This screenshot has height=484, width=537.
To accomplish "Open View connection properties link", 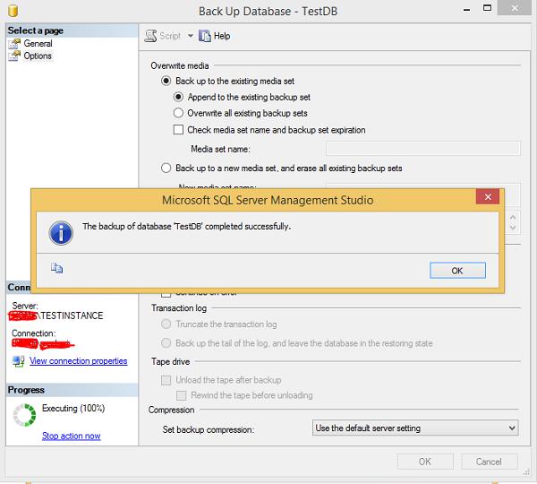I will (78, 361).
